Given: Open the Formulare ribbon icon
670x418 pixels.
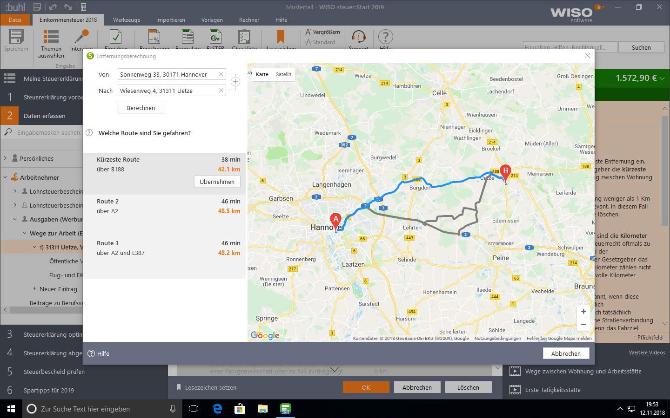Looking at the screenshot, I should click(188, 36).
